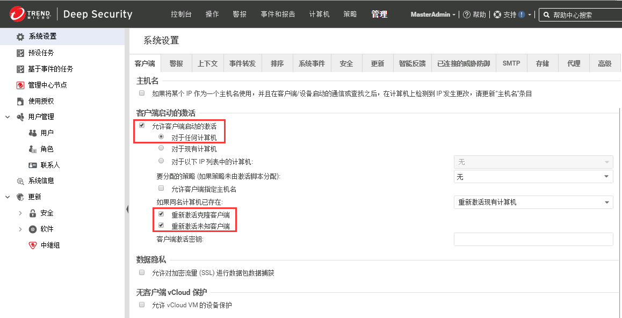Uncheck 重新激活克隆客户端 checkbox
Viewport: 622px width, 318px height.
(161, 214)
